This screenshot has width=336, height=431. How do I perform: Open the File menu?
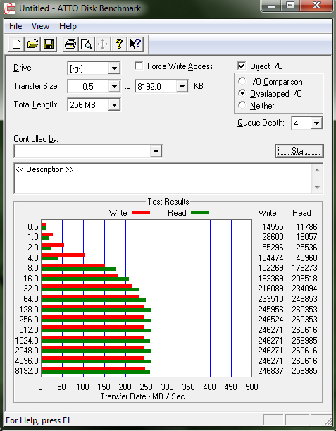pos(15,26)
